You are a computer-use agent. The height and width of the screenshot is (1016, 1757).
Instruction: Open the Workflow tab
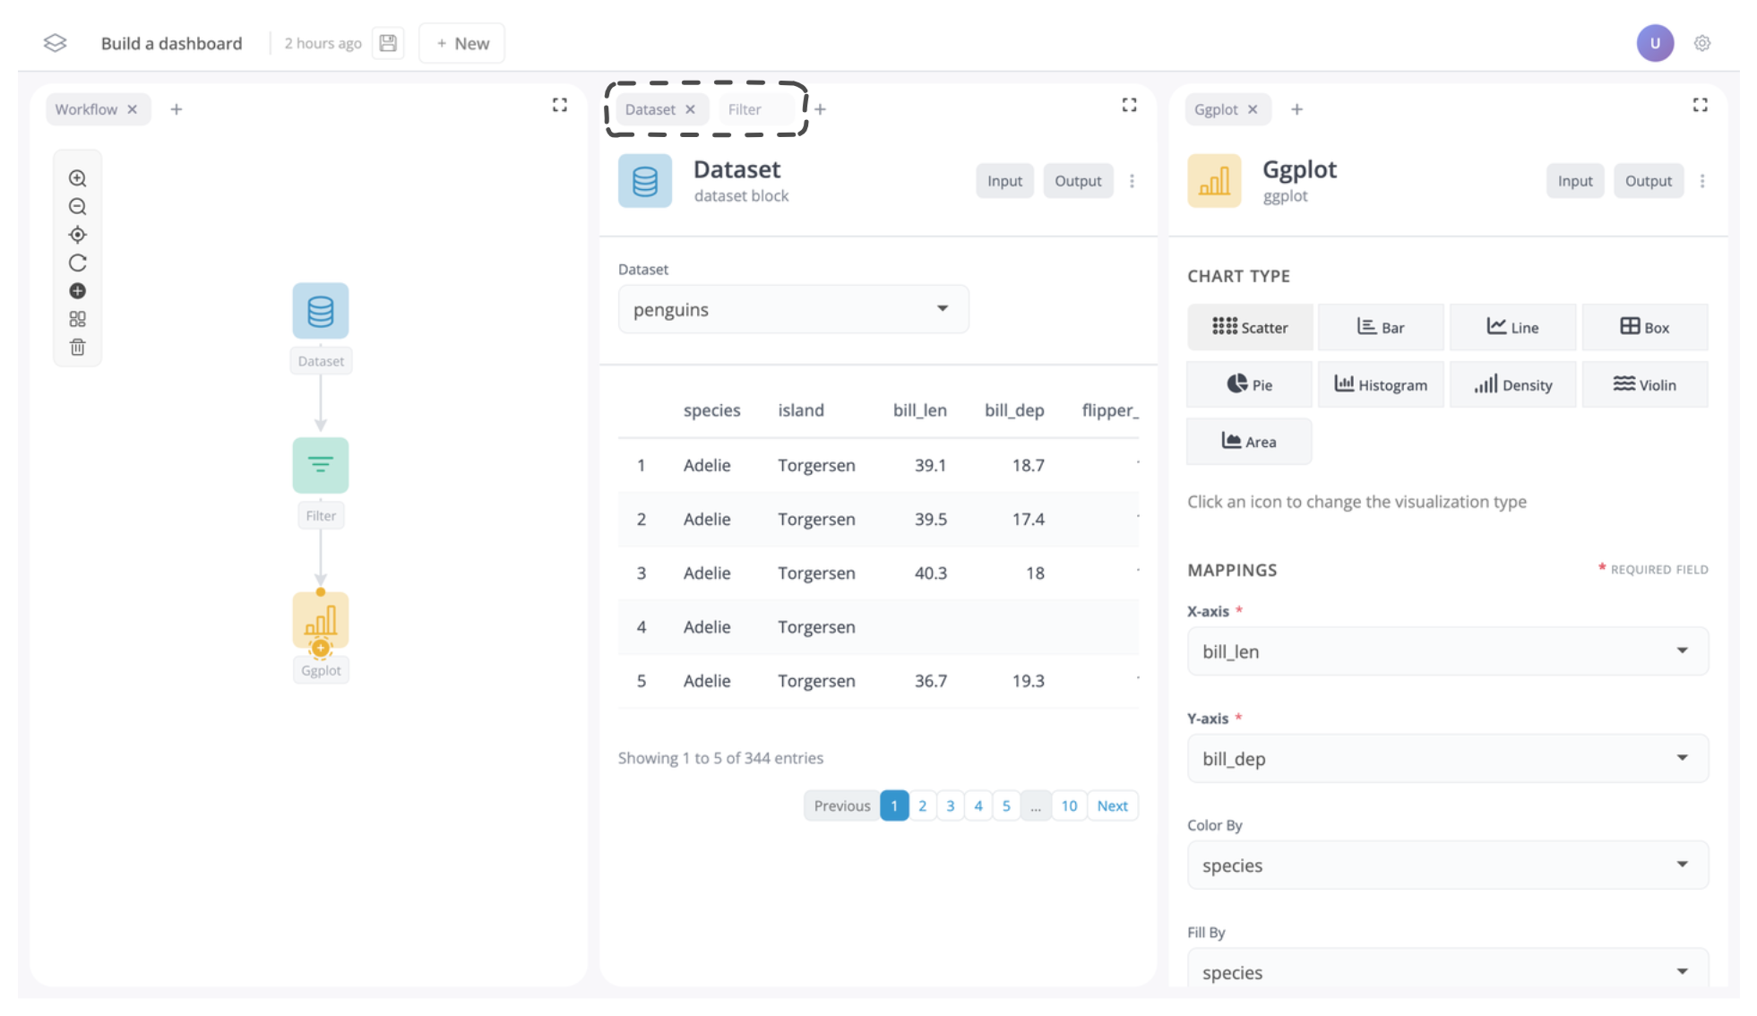(86, 109)
